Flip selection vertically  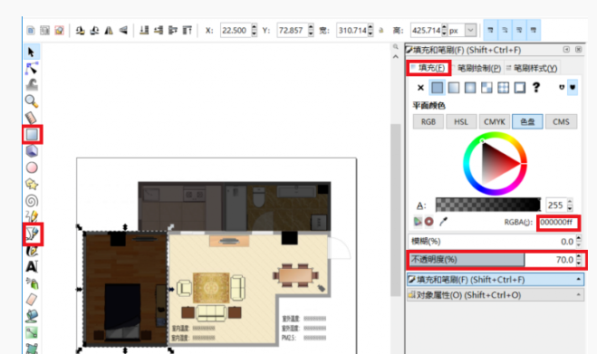123,31
